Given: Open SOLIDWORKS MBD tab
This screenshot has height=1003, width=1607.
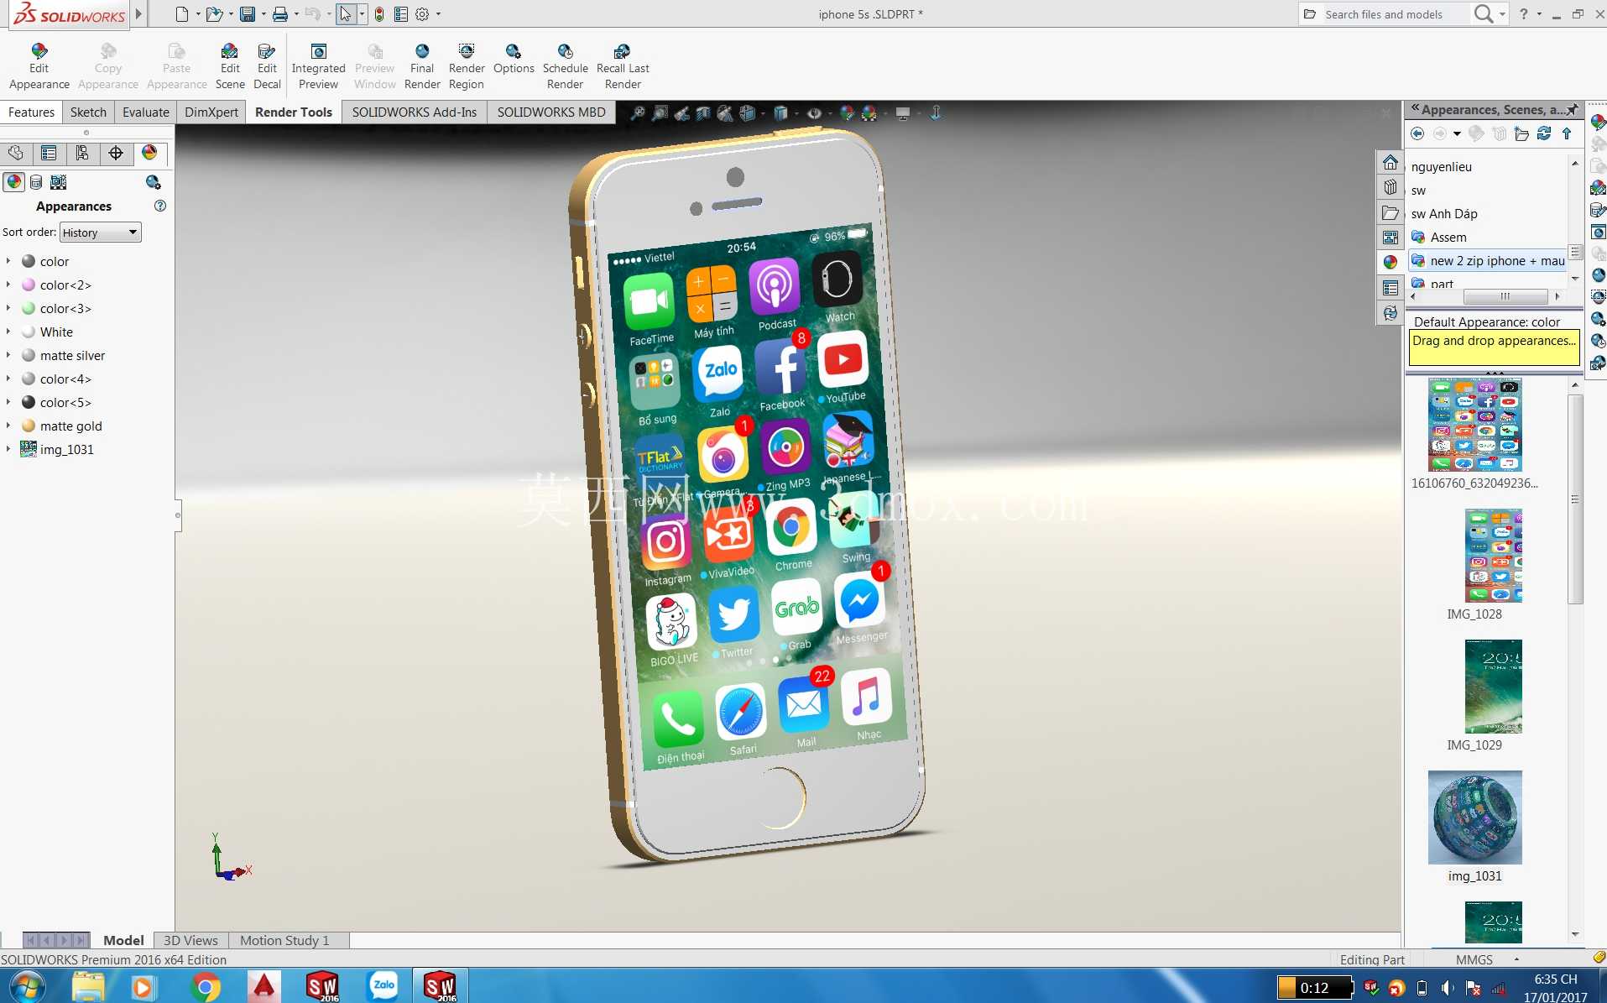Looking at the screenshot, I should click(x=550, y=112).
